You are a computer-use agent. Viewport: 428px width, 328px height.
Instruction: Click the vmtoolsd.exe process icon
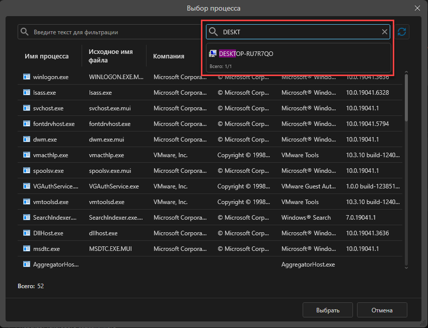27,202
